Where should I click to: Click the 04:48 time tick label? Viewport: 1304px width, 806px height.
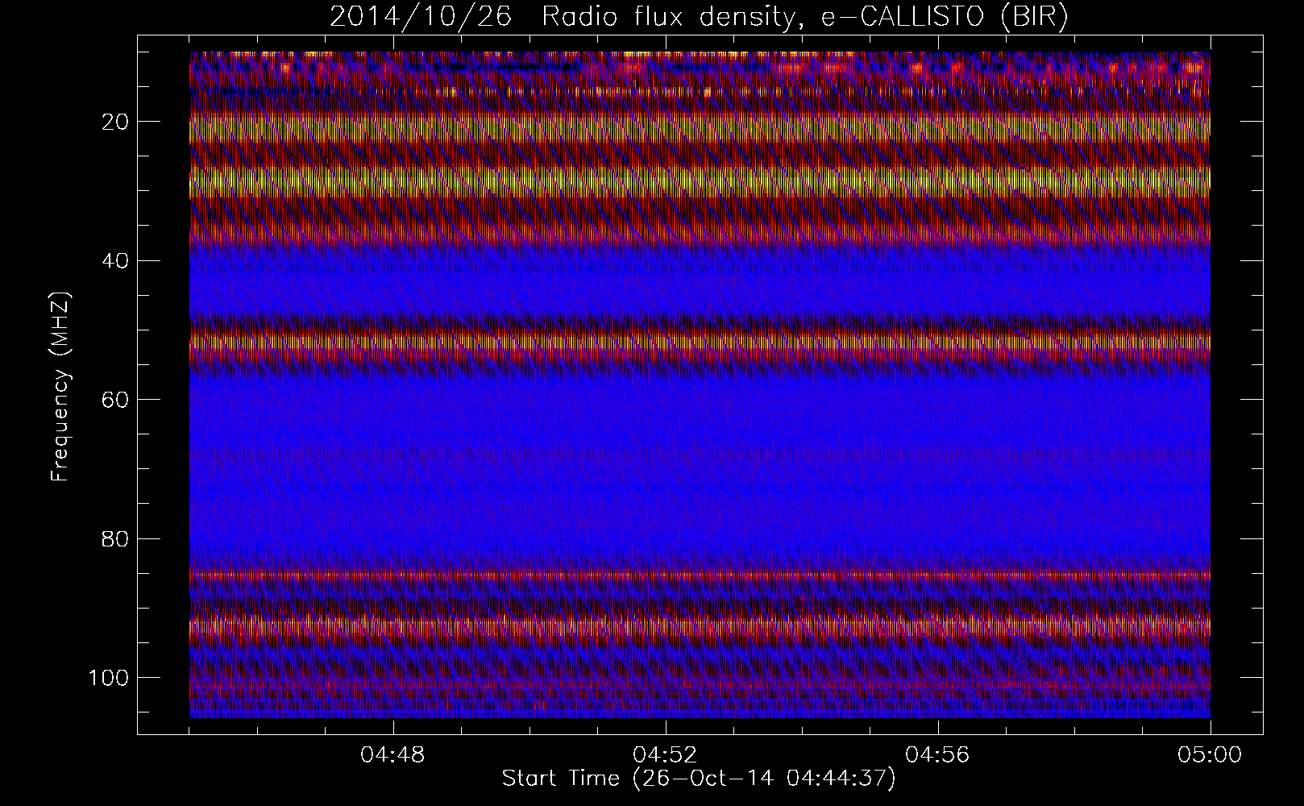point(392,755)
